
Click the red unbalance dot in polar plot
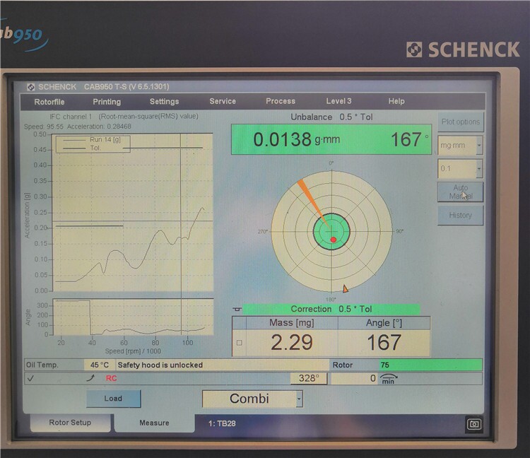coord(334,240)
